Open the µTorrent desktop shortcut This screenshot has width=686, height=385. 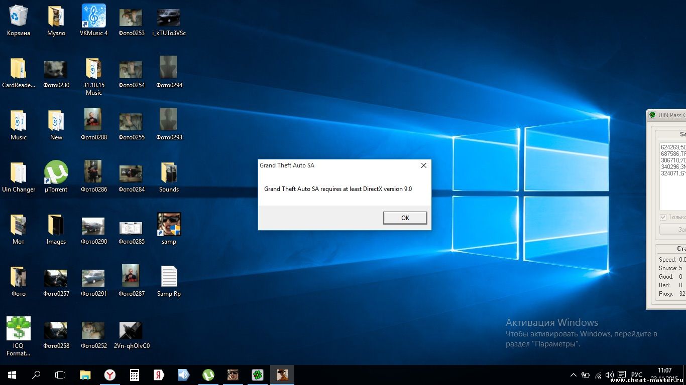point(56,173)
